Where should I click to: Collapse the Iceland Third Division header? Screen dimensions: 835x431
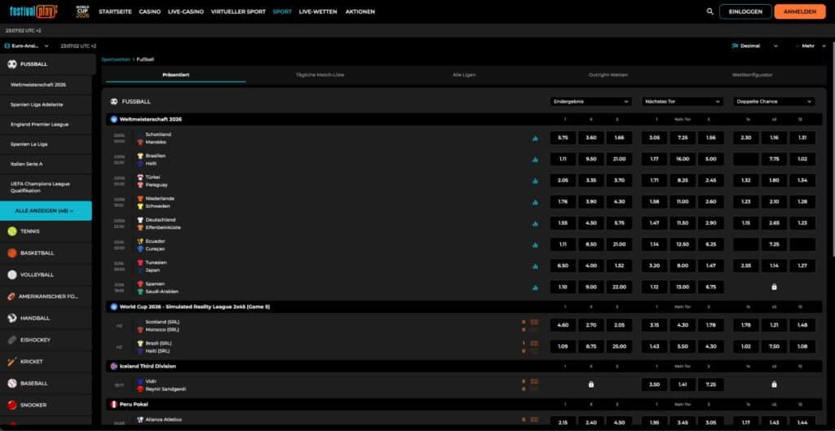tap(463, 366)
